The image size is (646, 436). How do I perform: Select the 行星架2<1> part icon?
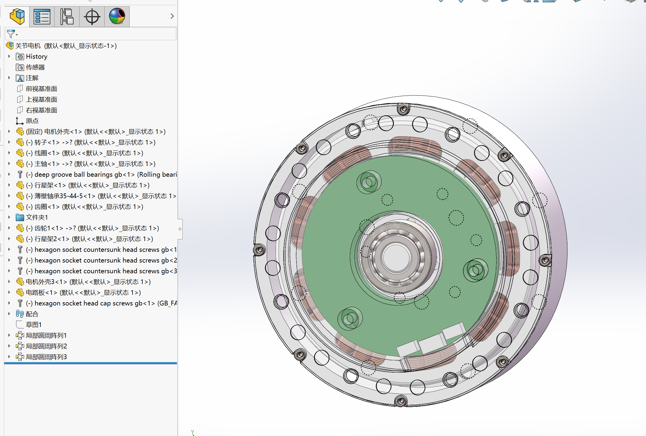point(20,239)
